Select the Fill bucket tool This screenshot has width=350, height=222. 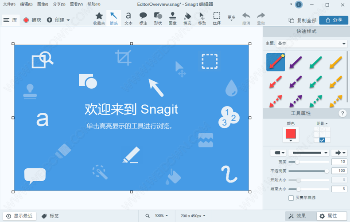pyautogui.click(x=187, y=18)
